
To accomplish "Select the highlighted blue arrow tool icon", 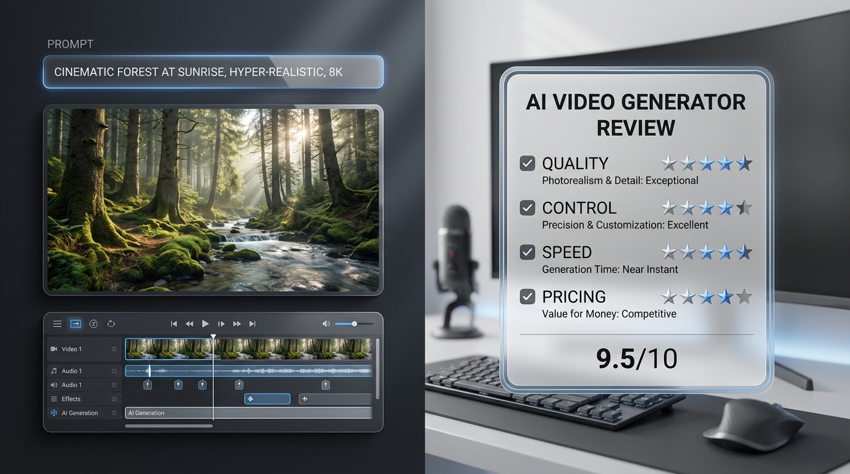I will coord(75,324).
